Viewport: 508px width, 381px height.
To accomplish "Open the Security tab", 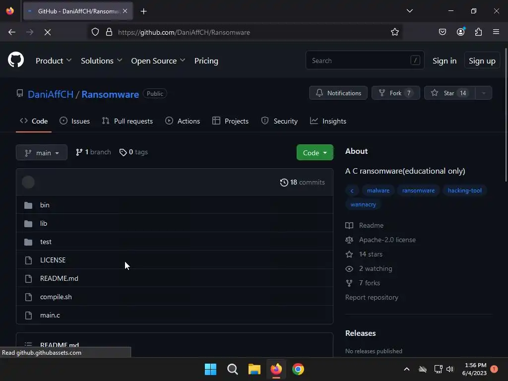I will tap(279, 121).
